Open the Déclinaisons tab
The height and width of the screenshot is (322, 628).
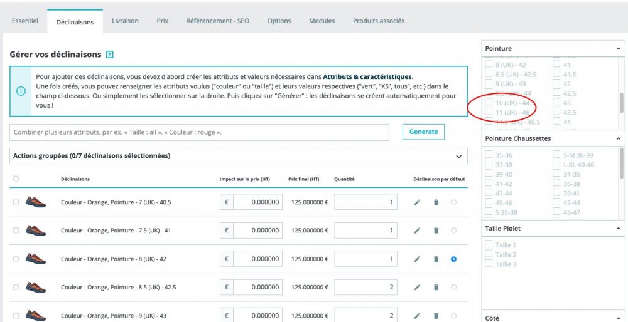pyautogui.click(x=75, y=22)
